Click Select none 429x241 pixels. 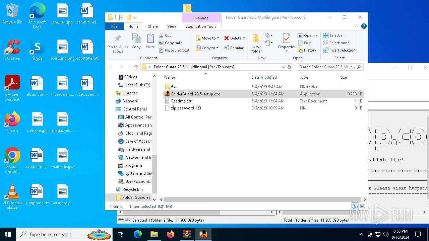pos(336,43)
